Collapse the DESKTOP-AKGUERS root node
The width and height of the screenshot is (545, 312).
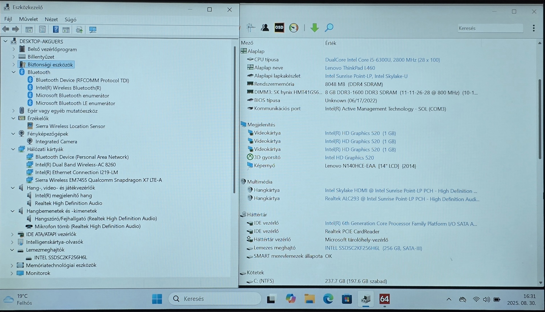[5, 41]
